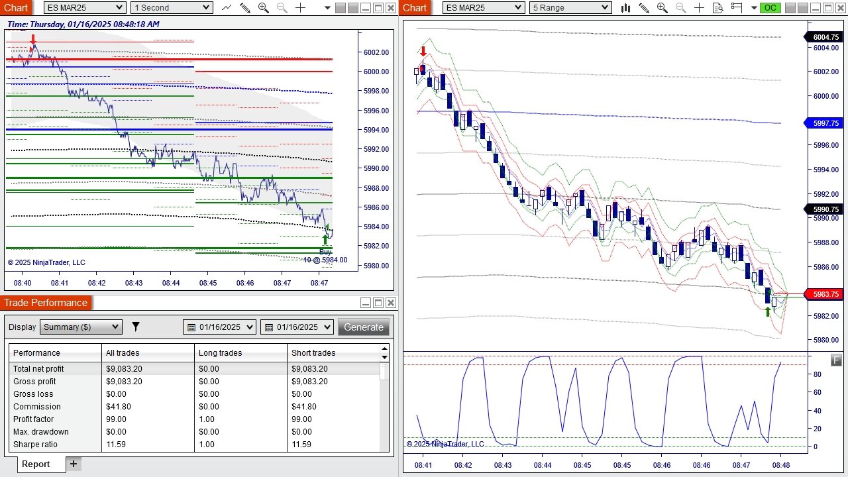
Task: Click the Performance column header
Action: point(55,353)
